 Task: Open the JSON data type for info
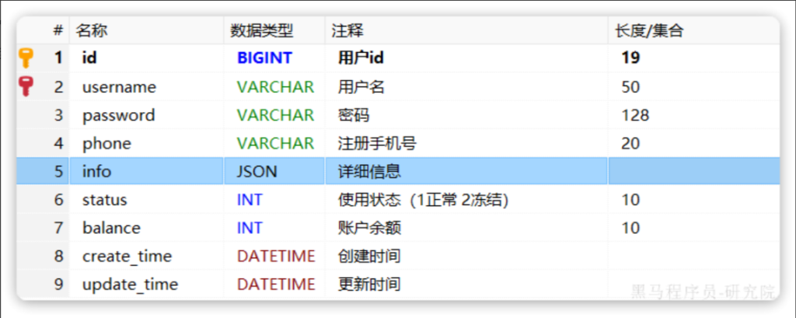click(x=257, y=171)
